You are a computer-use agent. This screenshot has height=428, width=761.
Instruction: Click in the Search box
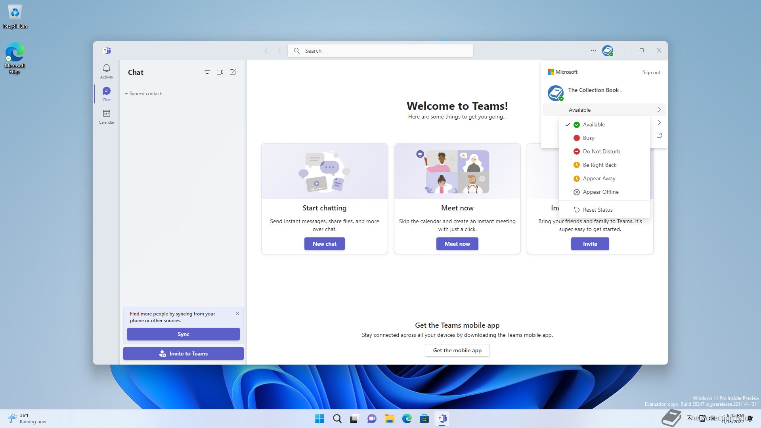click(380, 51)
